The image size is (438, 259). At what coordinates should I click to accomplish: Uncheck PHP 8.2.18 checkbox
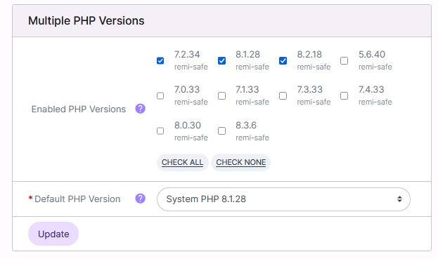tap(283, 60)
